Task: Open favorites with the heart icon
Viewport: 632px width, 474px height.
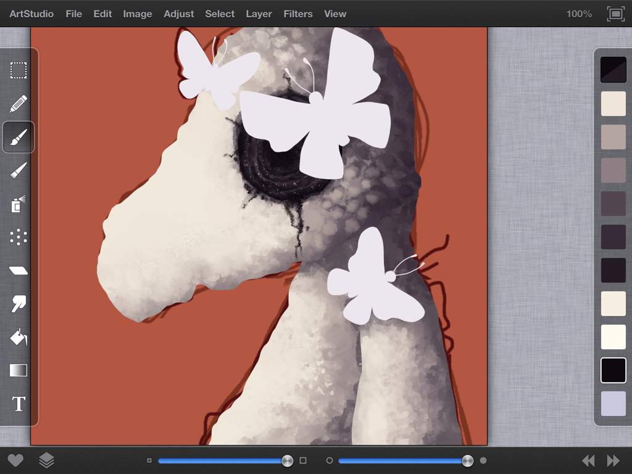Action: click(15, 460)
